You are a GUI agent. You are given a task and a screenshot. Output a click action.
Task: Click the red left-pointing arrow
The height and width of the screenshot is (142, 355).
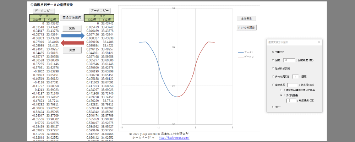(72, 43)
